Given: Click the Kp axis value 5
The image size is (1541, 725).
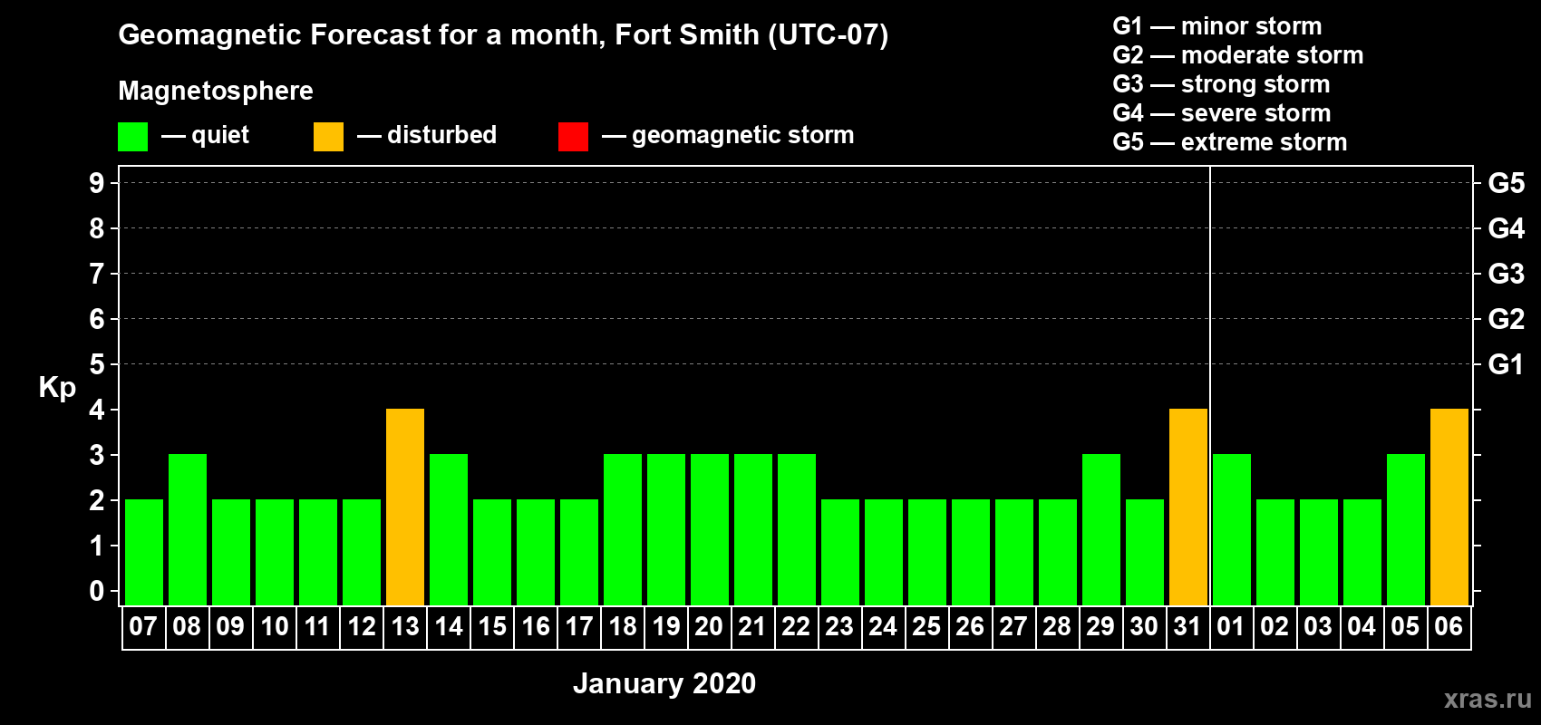Looking at the screenshot, I should click(97, 364).
